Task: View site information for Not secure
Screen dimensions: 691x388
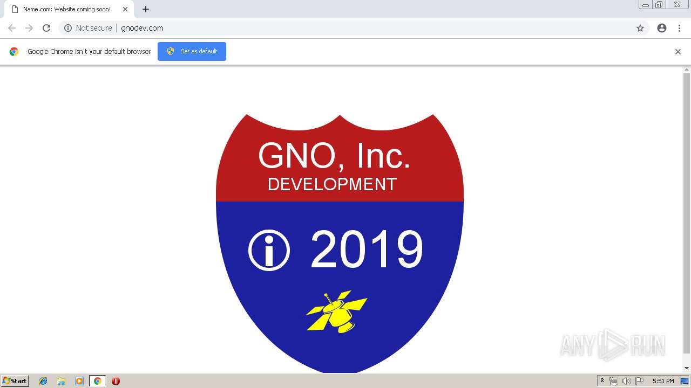Action: 68,28
